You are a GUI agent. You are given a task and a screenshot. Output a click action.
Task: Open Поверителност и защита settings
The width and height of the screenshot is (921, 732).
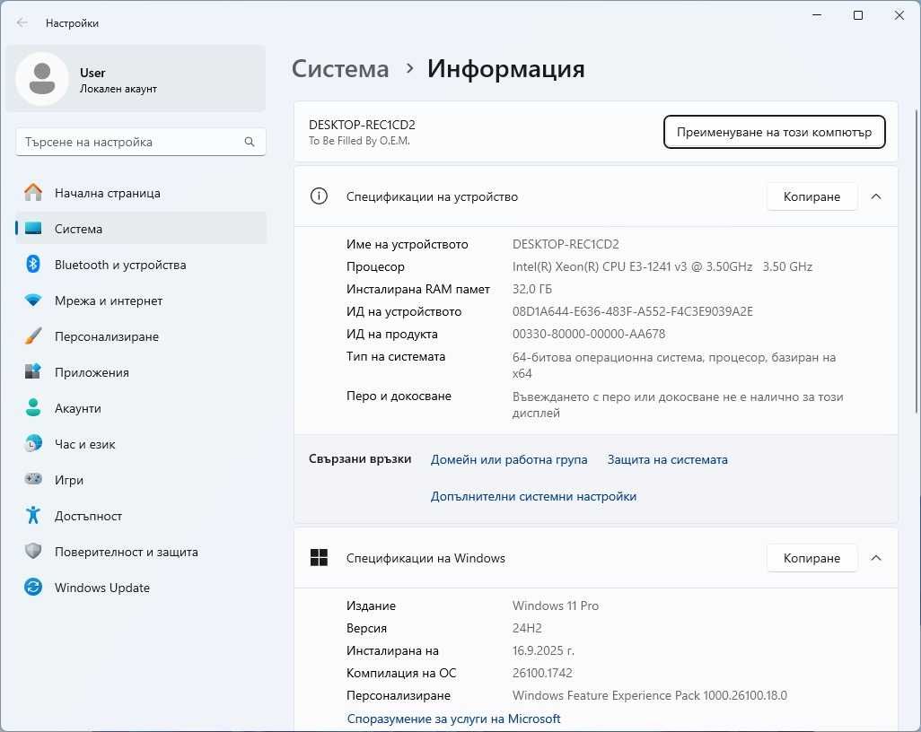coord(141,551)
